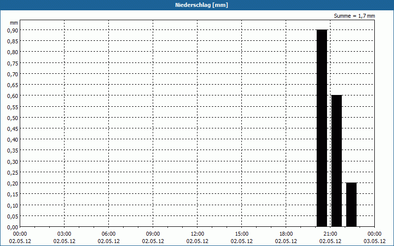Click the 0,45 y-axis label
The height and width of the screenshot is (246, 394).
pos(13,129)
